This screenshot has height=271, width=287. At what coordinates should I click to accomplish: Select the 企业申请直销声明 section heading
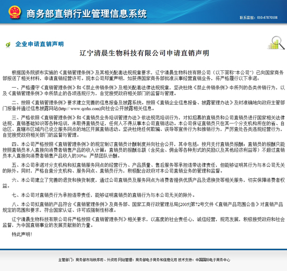(x=40, y=44)
